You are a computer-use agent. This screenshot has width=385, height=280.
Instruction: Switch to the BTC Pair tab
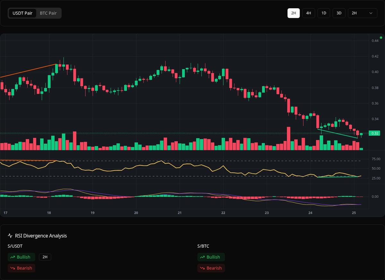(x=48, y=13)
